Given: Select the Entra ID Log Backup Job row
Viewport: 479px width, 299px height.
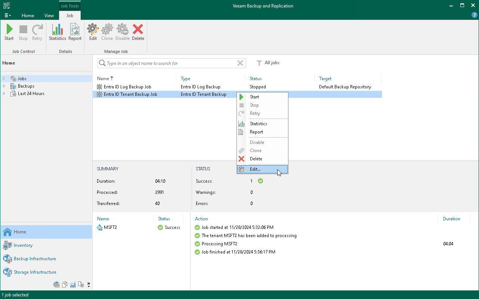Looking at the screenshot, I should click(237, 87).
